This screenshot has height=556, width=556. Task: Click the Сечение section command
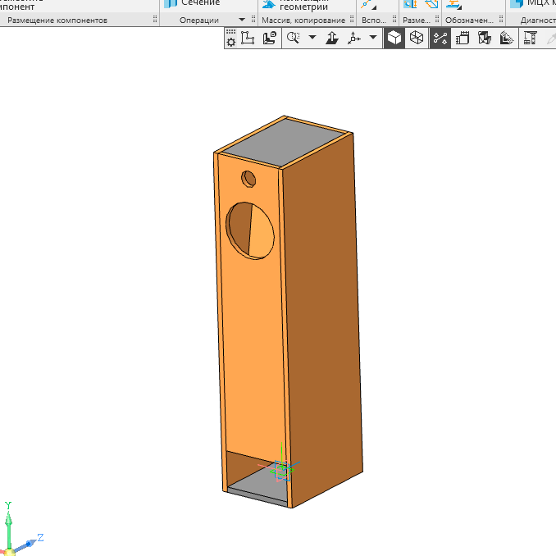(192, 3)
